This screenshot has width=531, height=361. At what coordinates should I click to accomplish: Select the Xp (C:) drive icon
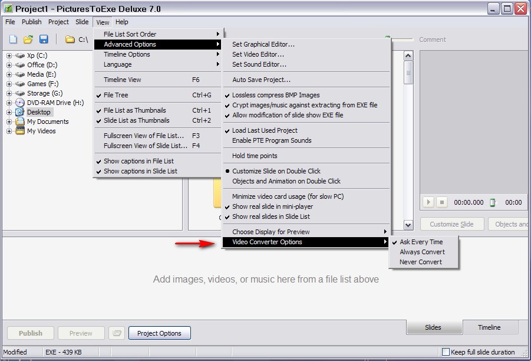[20, 55]
